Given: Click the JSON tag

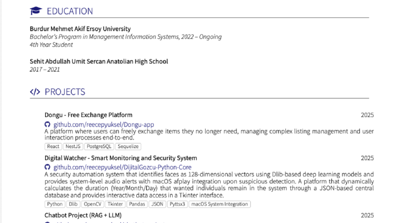Looking at the screenshot, I should pyautogui.click(x=157, y=204).
